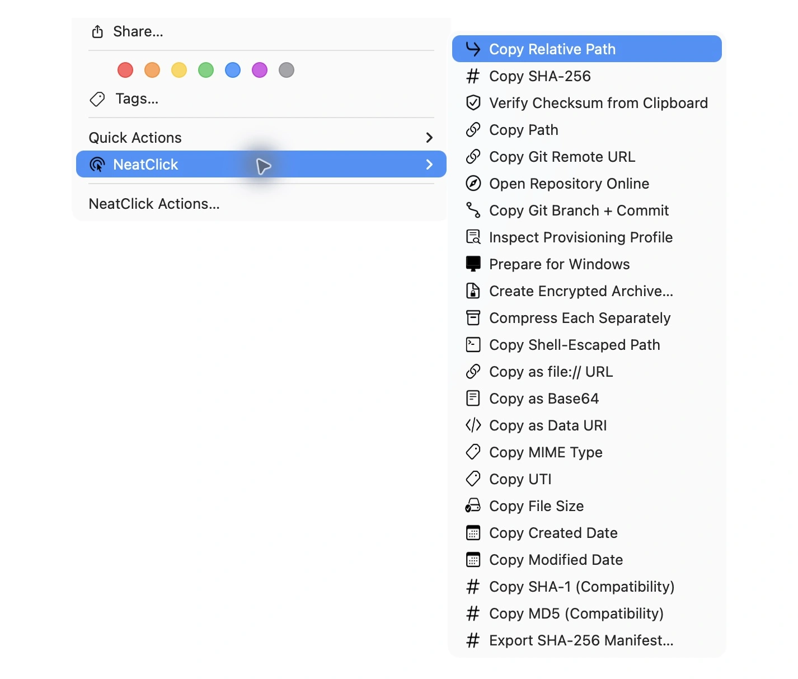Viewport: 798px width, 679px height.
Task: Expand the Quick Actions submenu arrow
Action: click(x=429, y=138)
